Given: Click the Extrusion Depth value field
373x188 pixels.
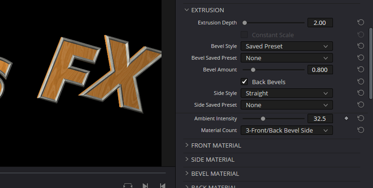Looking at the screenshot, I should (320, 23).
